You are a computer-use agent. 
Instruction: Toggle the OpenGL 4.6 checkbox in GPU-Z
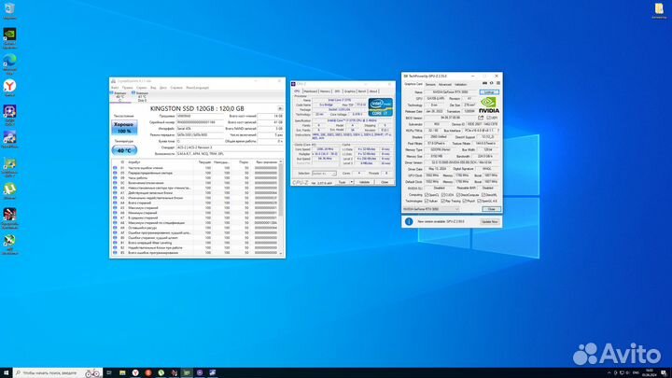pyautogui.click(x=479, y=201)
